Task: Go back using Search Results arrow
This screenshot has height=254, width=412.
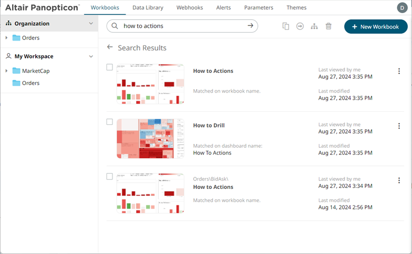Action: click(110, 48)
